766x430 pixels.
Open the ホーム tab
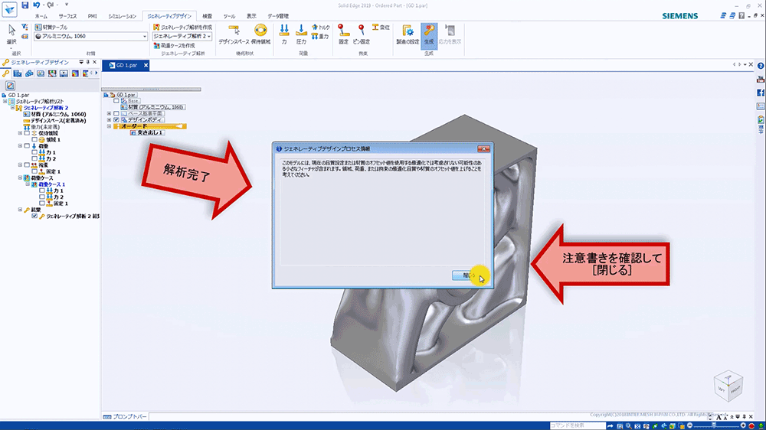(x=41, y=16)
